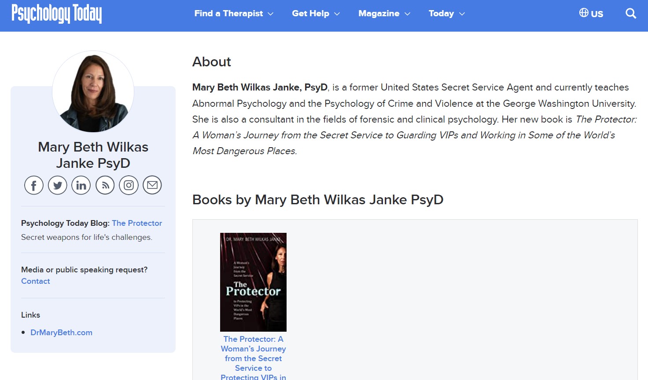648x380 pixels.
Task: Open the Get Help menu item
Action: point(310,14)
